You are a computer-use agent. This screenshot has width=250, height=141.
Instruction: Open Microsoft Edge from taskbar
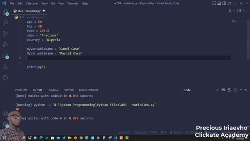point(41,138)
